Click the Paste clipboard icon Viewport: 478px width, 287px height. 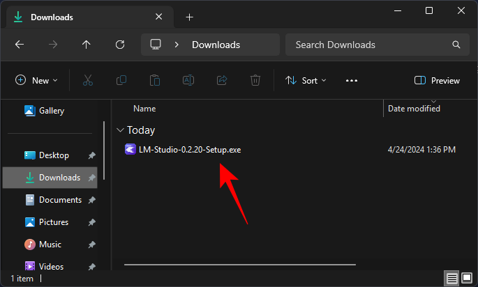155,80
